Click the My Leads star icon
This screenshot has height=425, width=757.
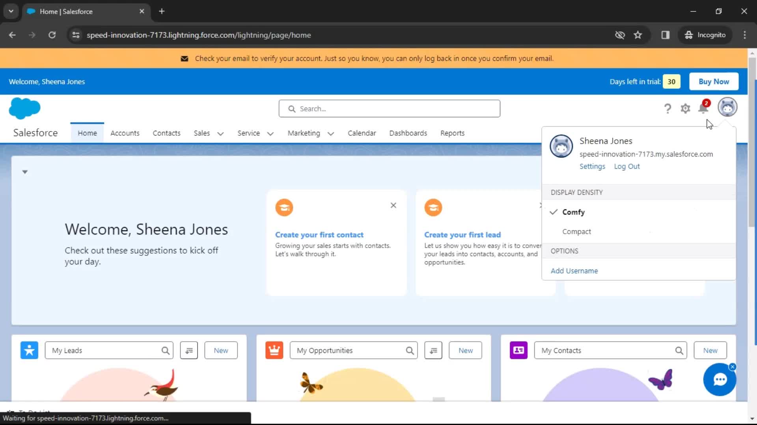[x=29, y=350]
